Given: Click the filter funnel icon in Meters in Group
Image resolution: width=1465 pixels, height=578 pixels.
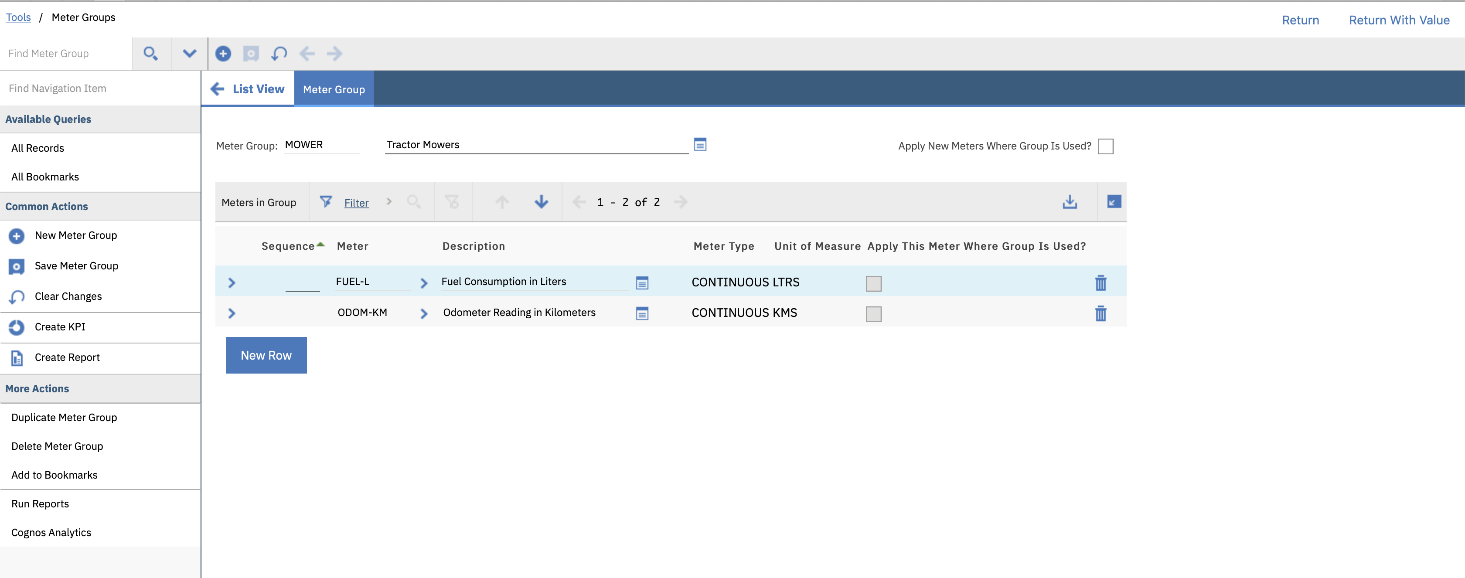Looking at the screenshot, I should point(326,202).
